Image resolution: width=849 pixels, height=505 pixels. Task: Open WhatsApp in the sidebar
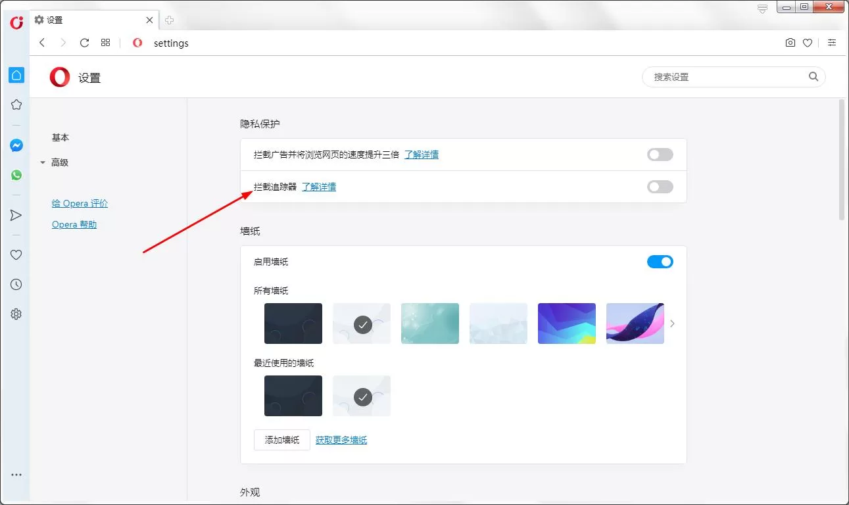[16, 175]
